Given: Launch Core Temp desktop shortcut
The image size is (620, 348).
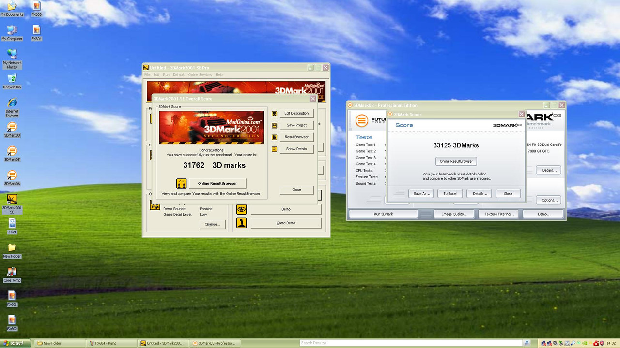Looking at the screenshot, I should point(12,275).
